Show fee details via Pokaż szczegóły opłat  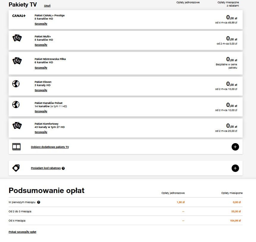pyautogui.click(x=22, y=232)
